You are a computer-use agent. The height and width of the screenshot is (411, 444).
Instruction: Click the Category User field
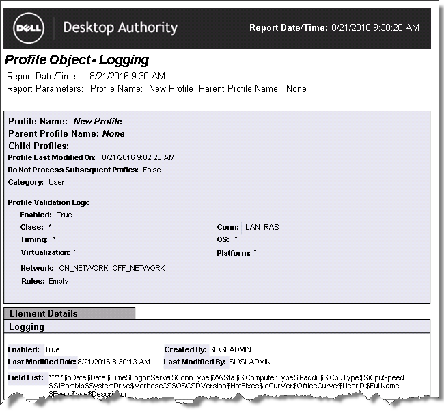tap(56, 182)
